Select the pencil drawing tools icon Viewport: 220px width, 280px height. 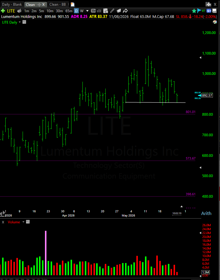click(112, 11)
